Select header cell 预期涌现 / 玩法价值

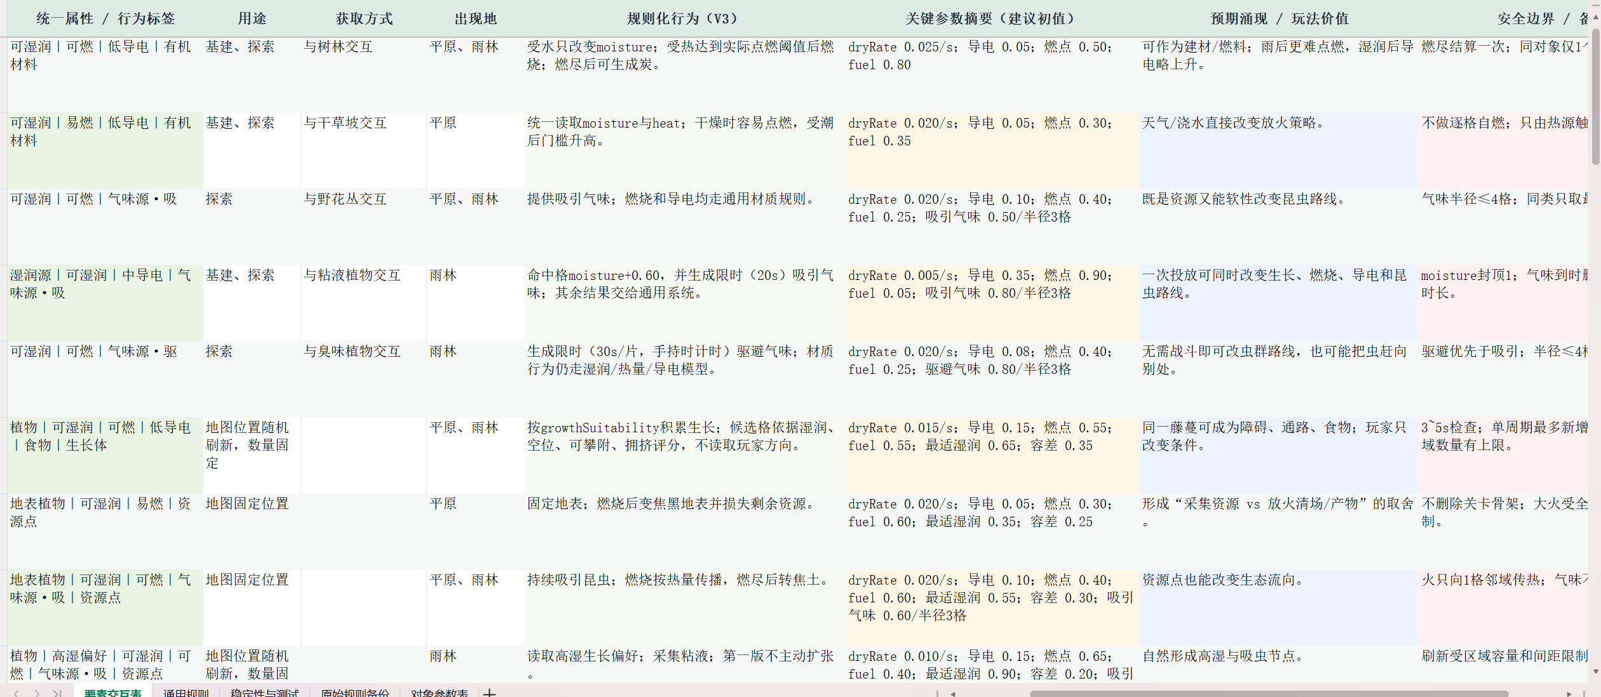(x=1279, y=18)
